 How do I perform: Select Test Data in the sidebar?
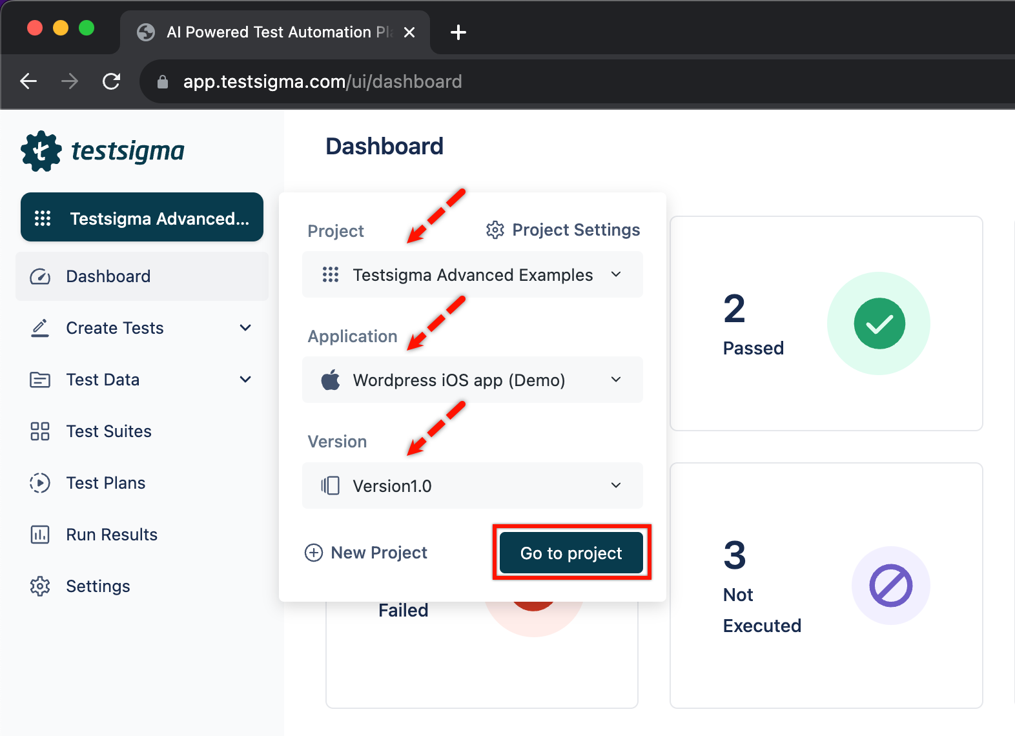142,380
